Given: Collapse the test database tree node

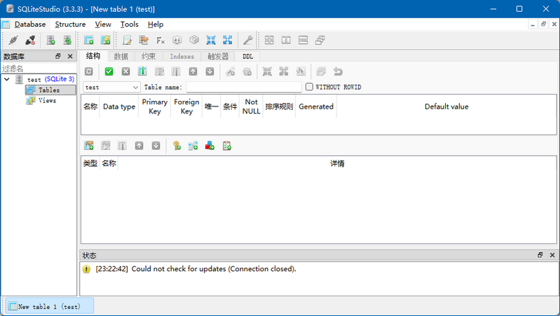Looking at the screenshot, I should tap(7, 79).
